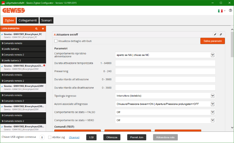Collapse GWA1502_BinaryInput23... starred device triangle
Image resolution: width=234 pixels, height=143 pixels.
coord(2,66)
